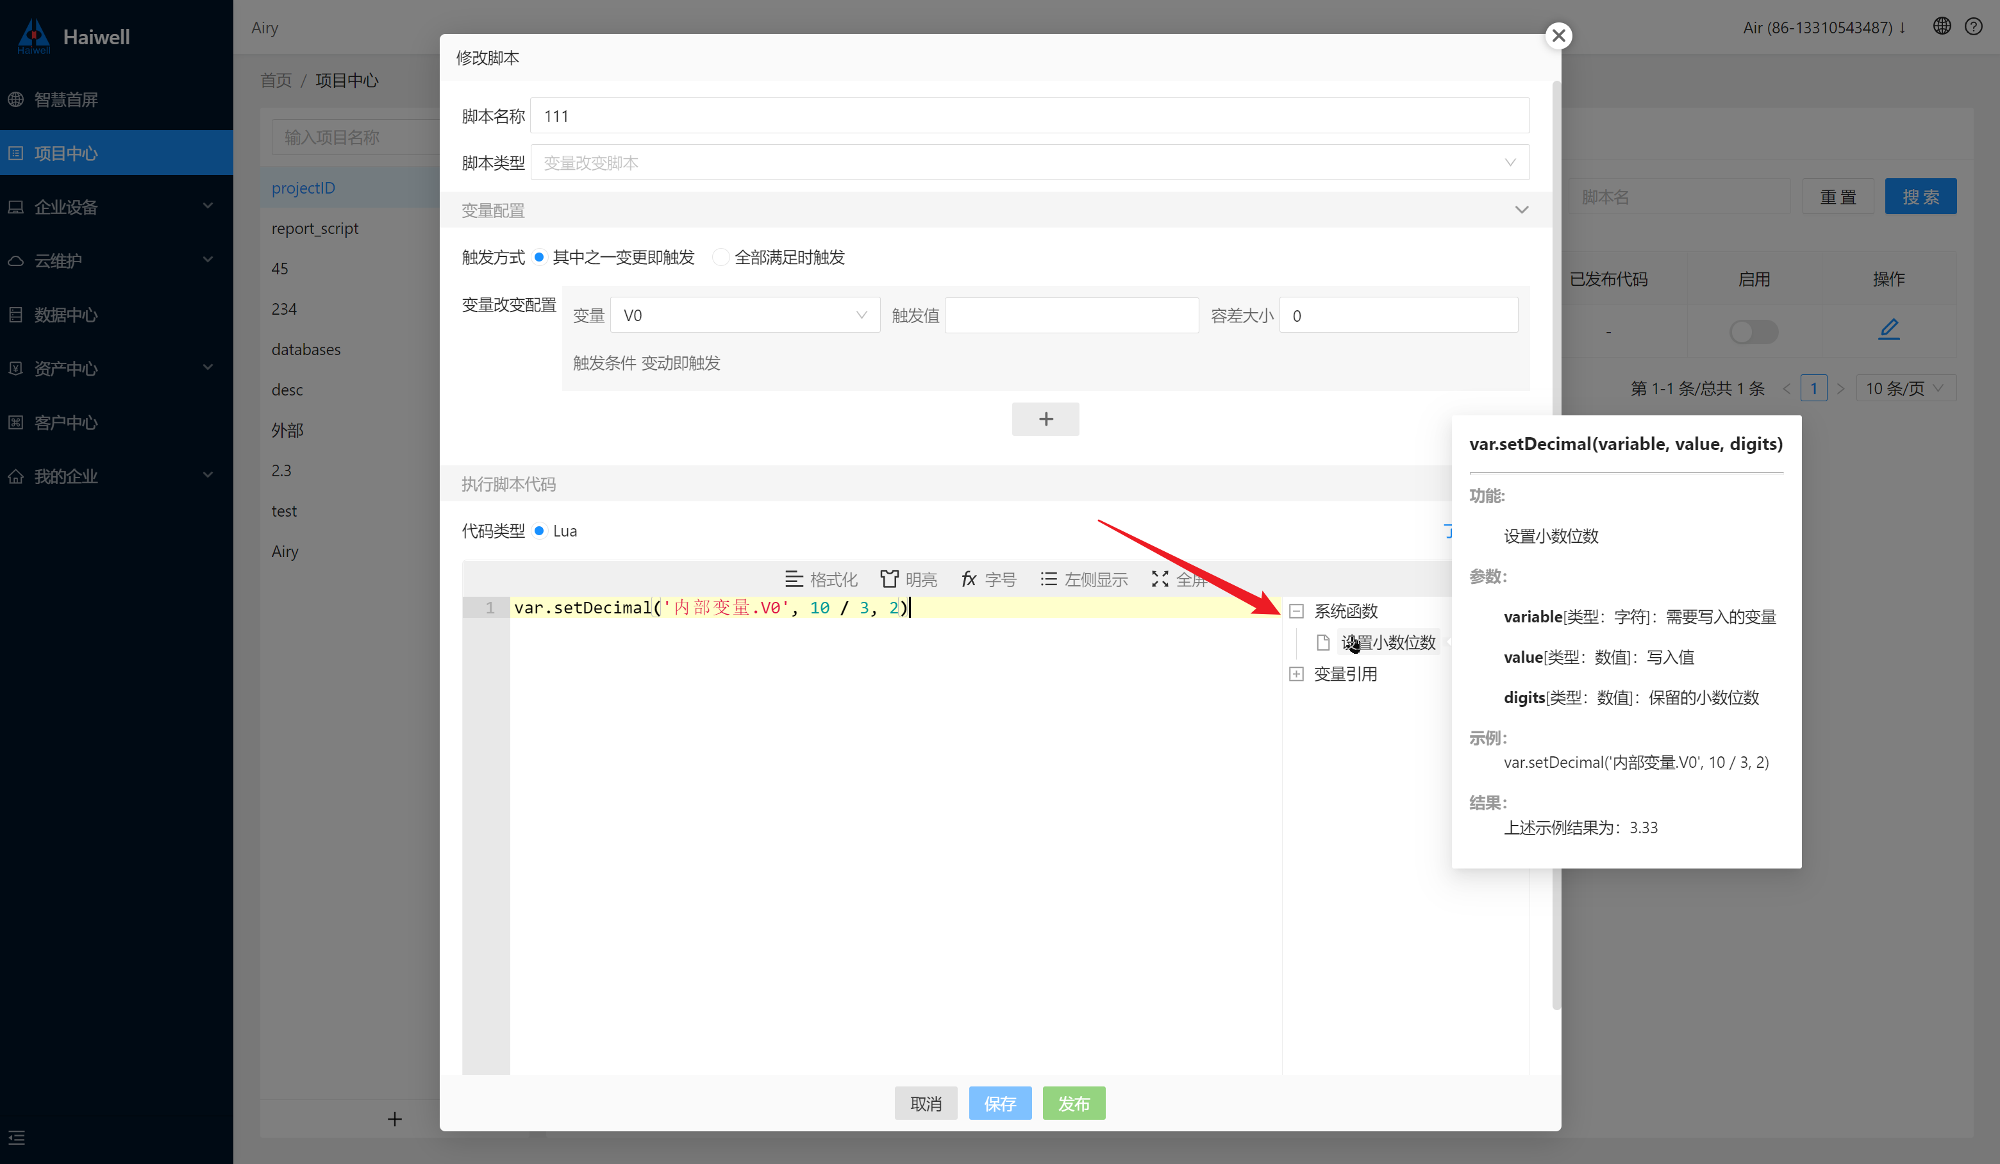The width and height of the screenshot is (2000, 1164).
Task: Focus the 脚本名 search field
Action: coord(1679,197)
